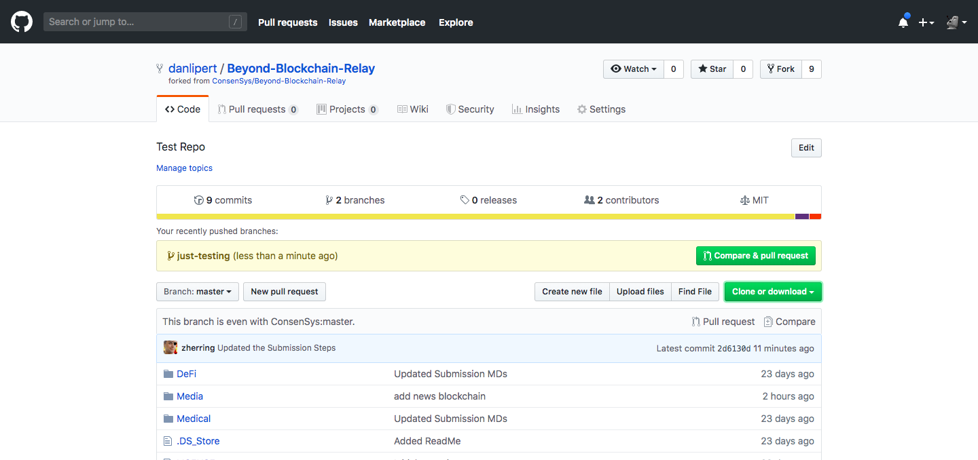Open the Watch notifications dropdown
The width and height of the screenshot is (978, 460).
634,69
